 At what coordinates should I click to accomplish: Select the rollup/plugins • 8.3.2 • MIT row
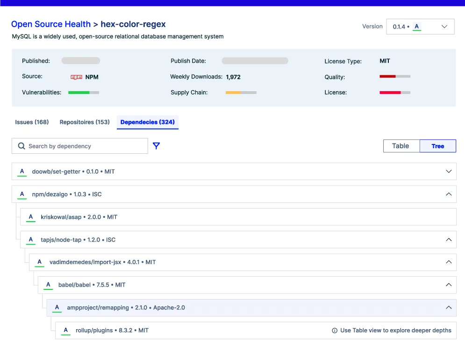click(x=256, y=330)
